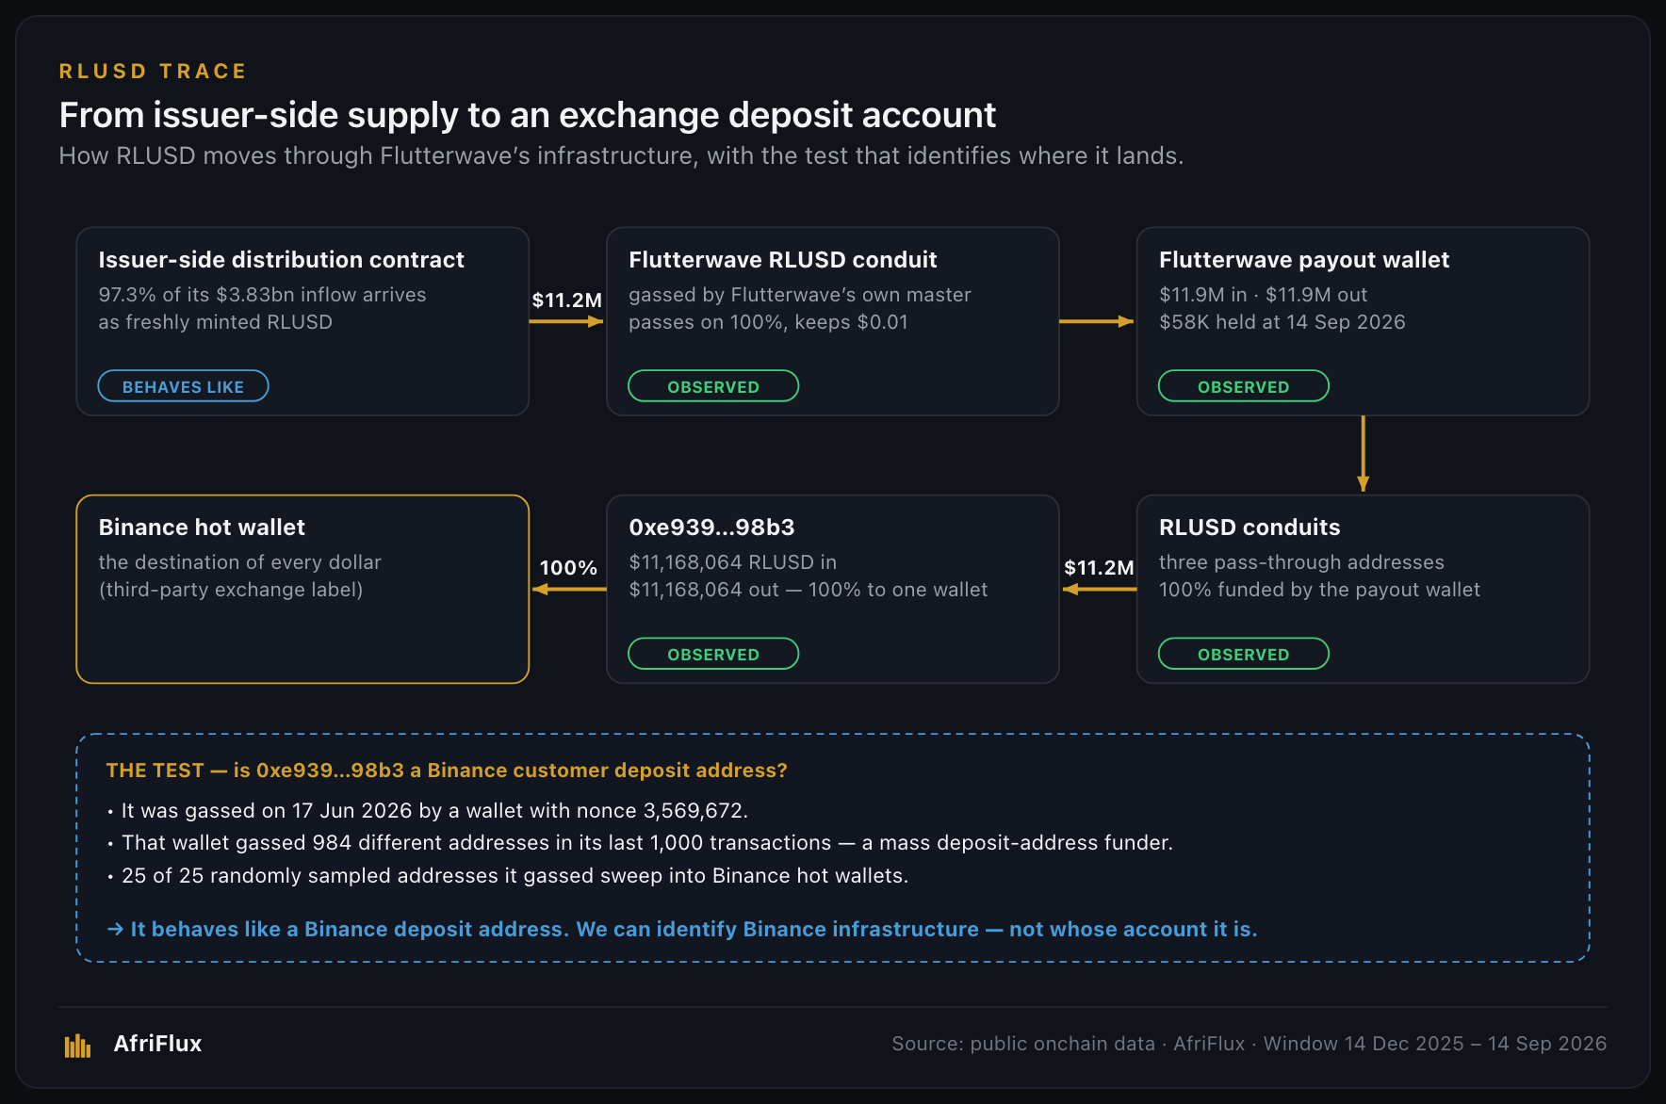1666x1104 pixels.
Task: Click OBSERVED badge in RLUSD conduits card
Action: pos(1243,654)
